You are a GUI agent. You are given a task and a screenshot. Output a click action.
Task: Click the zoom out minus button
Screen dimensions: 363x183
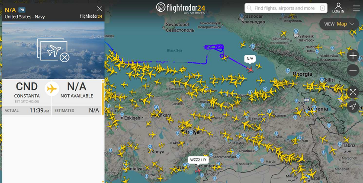(x=353, y=70)
